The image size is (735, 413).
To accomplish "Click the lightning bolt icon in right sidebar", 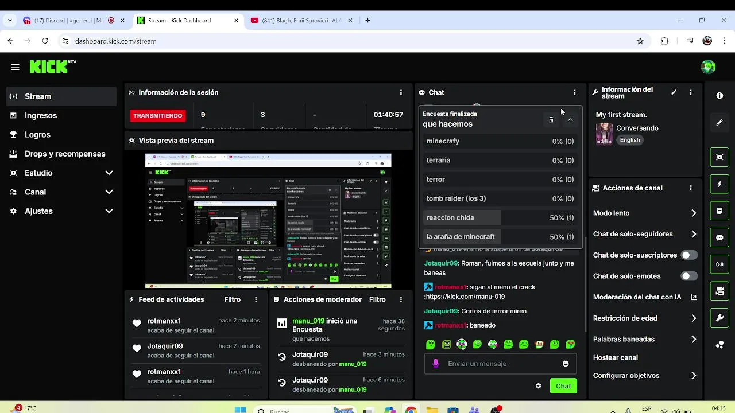I will tap(719, 184).
